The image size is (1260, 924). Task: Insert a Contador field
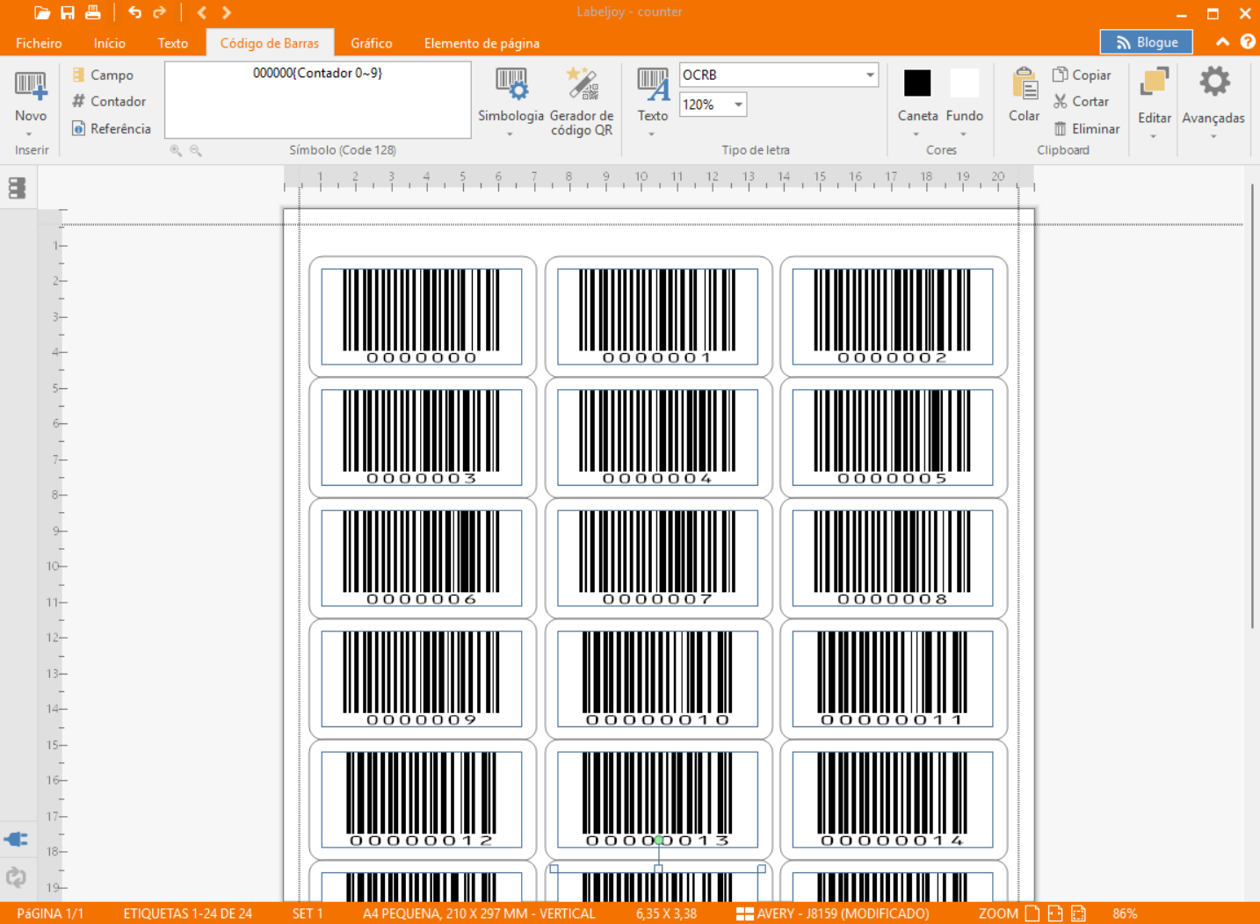click(109, 102)
